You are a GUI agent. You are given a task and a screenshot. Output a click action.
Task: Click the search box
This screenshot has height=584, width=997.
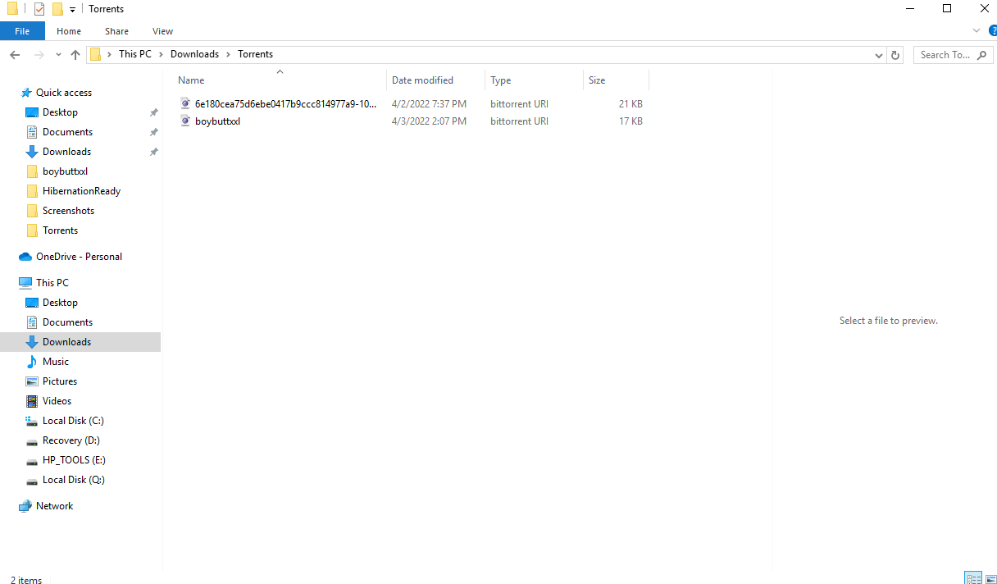pos(947,54)
